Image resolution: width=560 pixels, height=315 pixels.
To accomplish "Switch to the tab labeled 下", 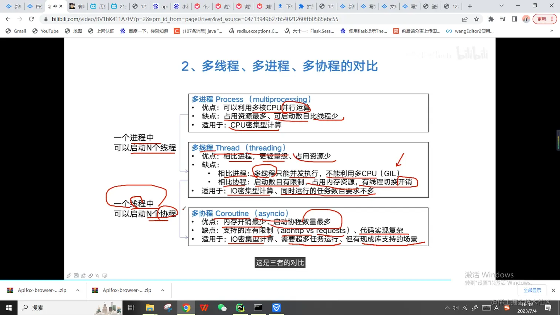I will [286, 6].
